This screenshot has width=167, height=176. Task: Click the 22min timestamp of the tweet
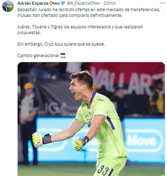[x=110, y=3]
